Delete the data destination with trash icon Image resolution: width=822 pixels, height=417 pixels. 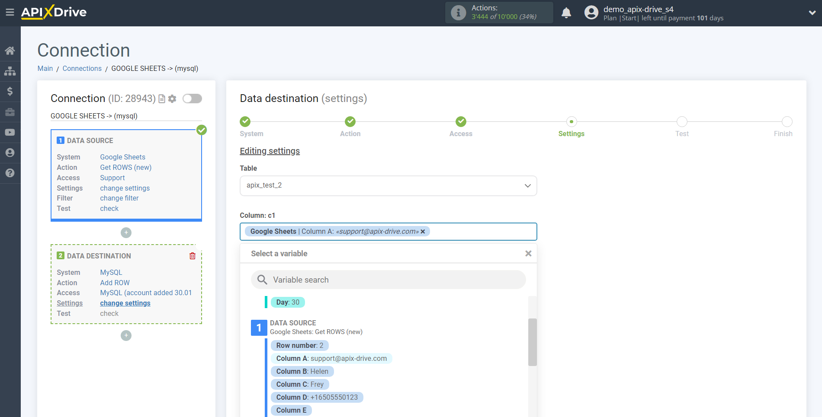(x=193, y=256)
